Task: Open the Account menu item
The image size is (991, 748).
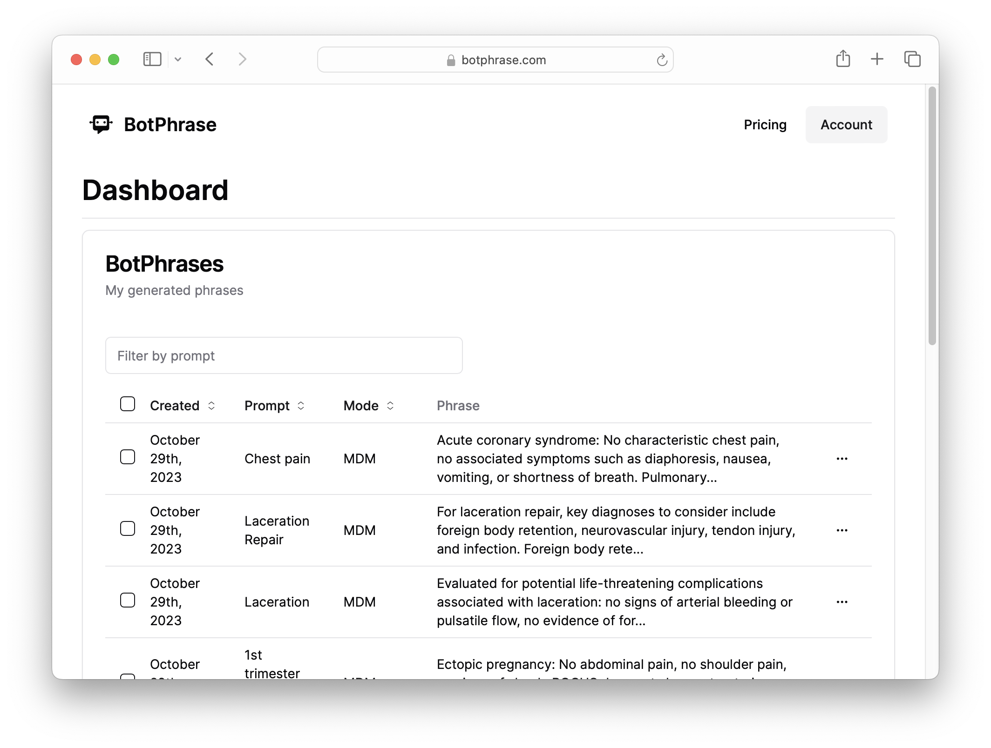Action: click(846, 125)
